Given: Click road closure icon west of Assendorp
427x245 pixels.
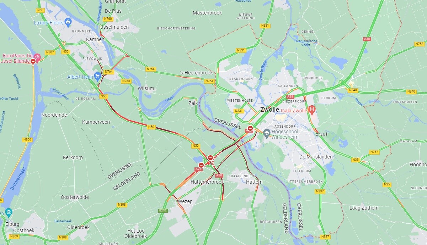Looking at the screenshot, I should point(250,129).
